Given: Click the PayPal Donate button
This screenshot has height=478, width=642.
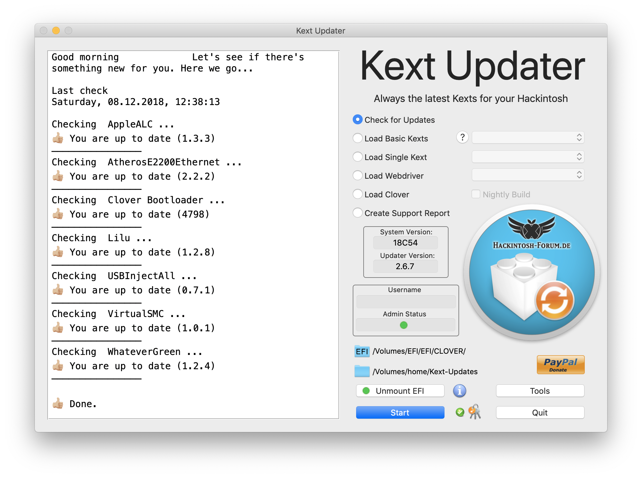Looking at the screenshot, I should coord(561,365).
